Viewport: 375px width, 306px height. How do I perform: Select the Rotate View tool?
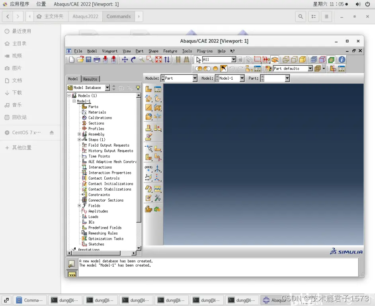point(133,59)
